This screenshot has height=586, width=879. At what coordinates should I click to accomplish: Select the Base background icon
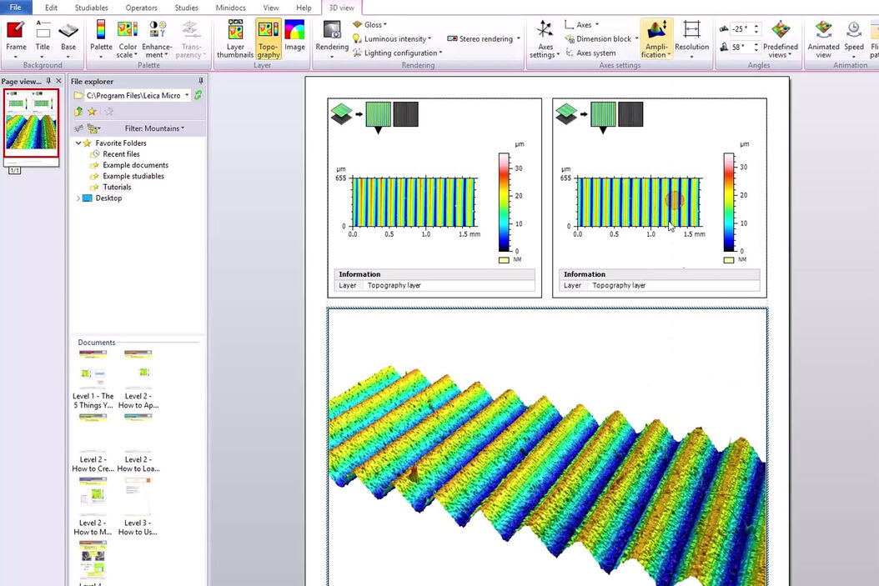click(68, 38)
